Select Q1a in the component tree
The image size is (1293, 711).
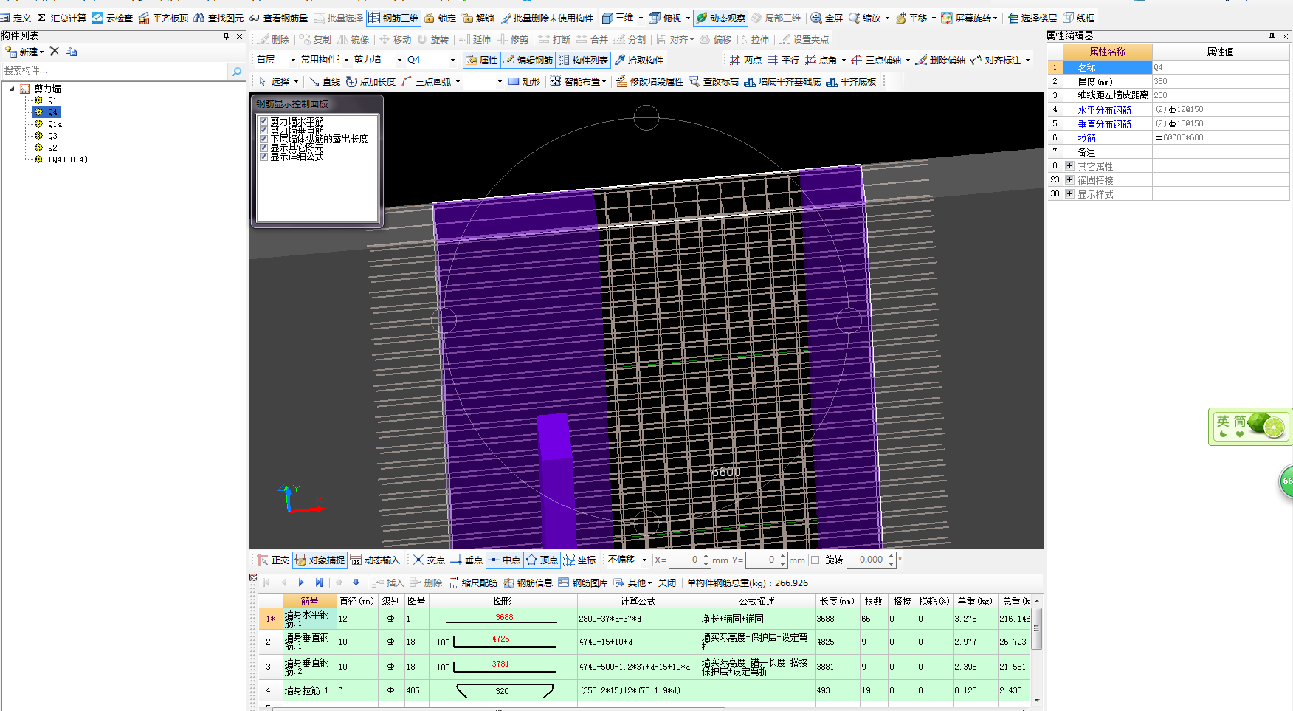(x=55, y=124)
